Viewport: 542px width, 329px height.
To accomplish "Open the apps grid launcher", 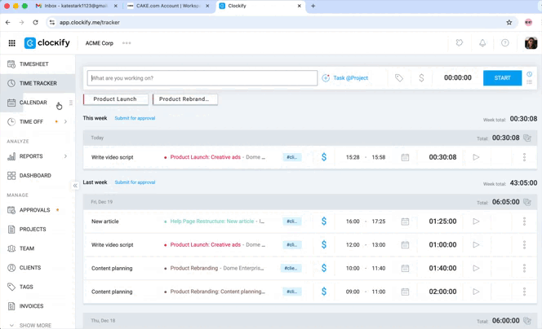I will click(11, 43).
